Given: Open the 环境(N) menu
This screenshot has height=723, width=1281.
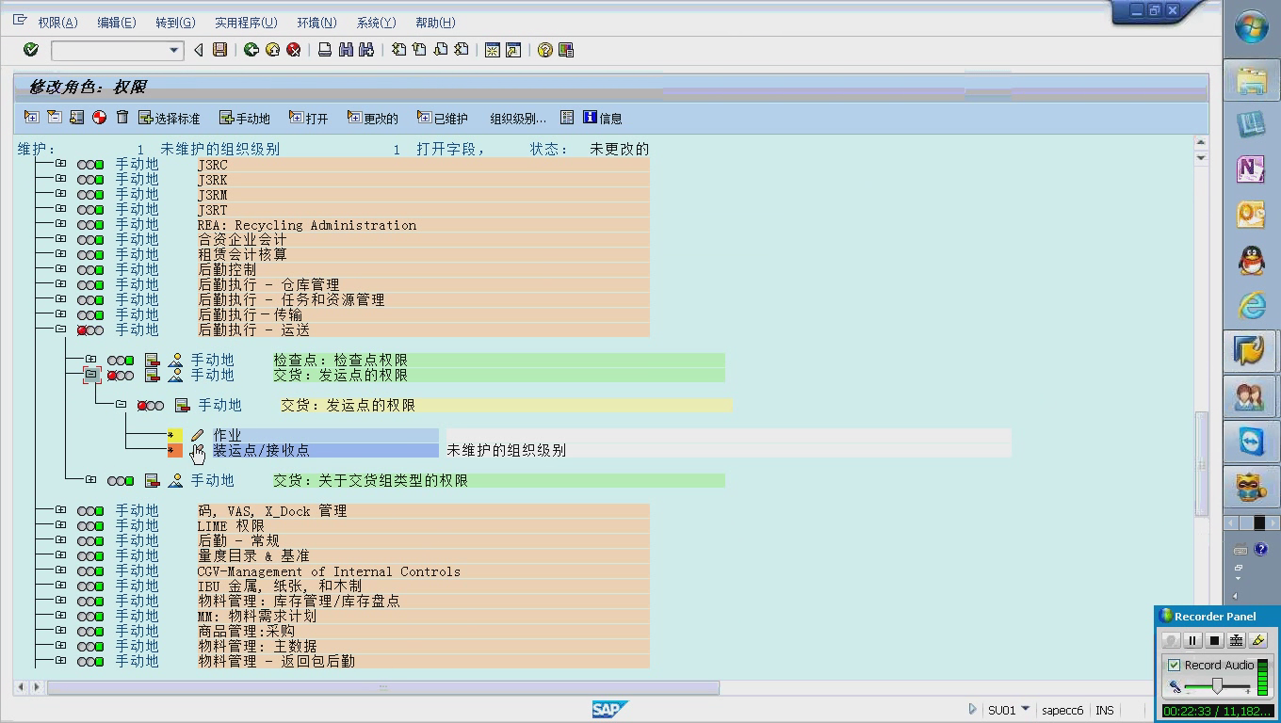Looking at the screenshot, I should pyautogui.click(x=316, y=23).
